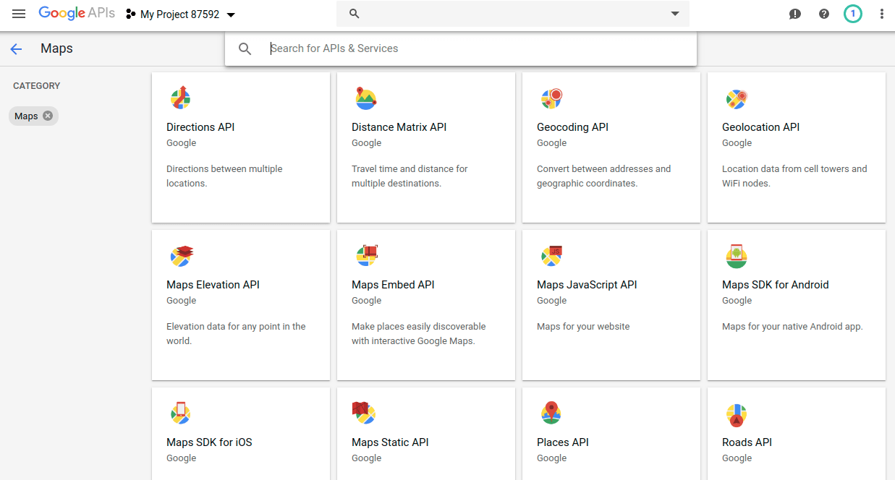895x480 pixels.
Task: Click the Maps SDK for Android icon
Action: [x=737, y=255]
